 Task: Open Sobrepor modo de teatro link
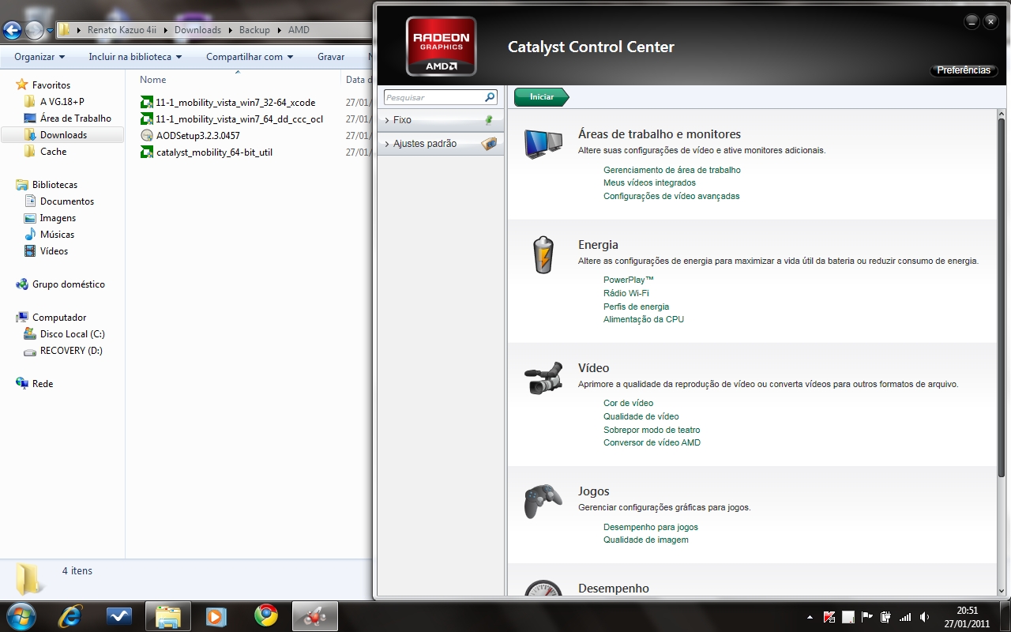pyautogui.click(x=652, y=430)
